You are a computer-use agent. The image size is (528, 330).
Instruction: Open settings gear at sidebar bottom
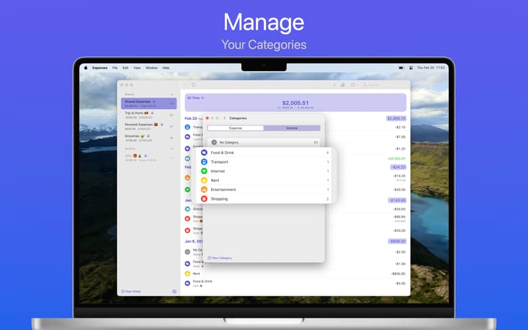pyautogui.click(x=175, y=291)
